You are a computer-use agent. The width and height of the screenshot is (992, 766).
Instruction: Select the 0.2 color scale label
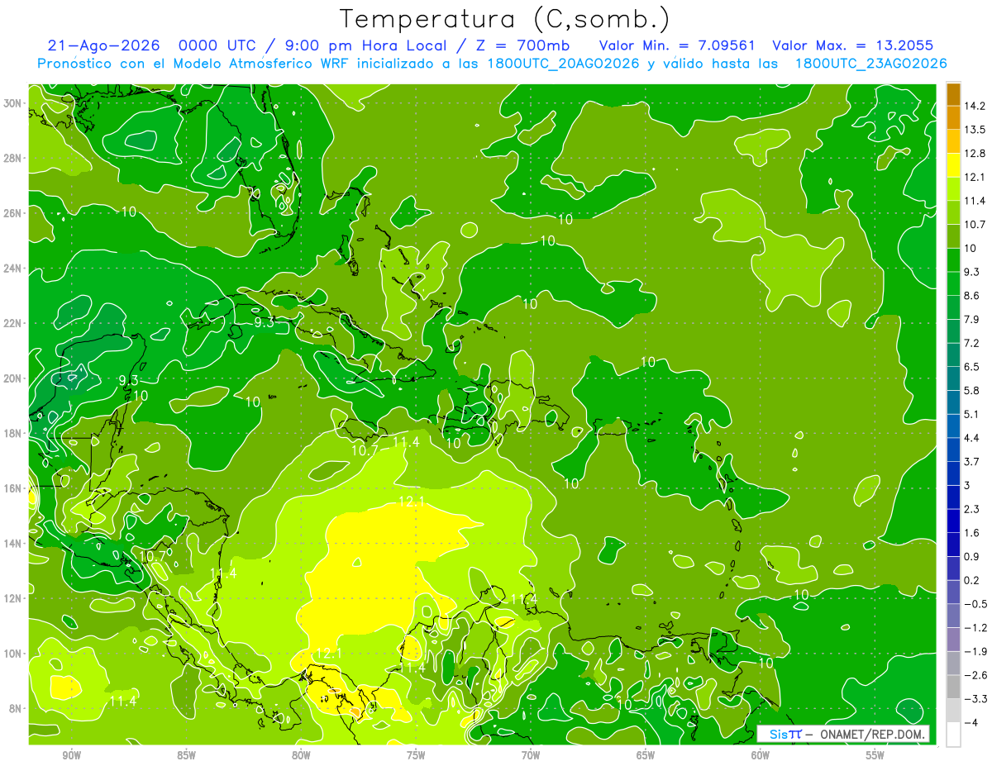click(x=972, y=580)
